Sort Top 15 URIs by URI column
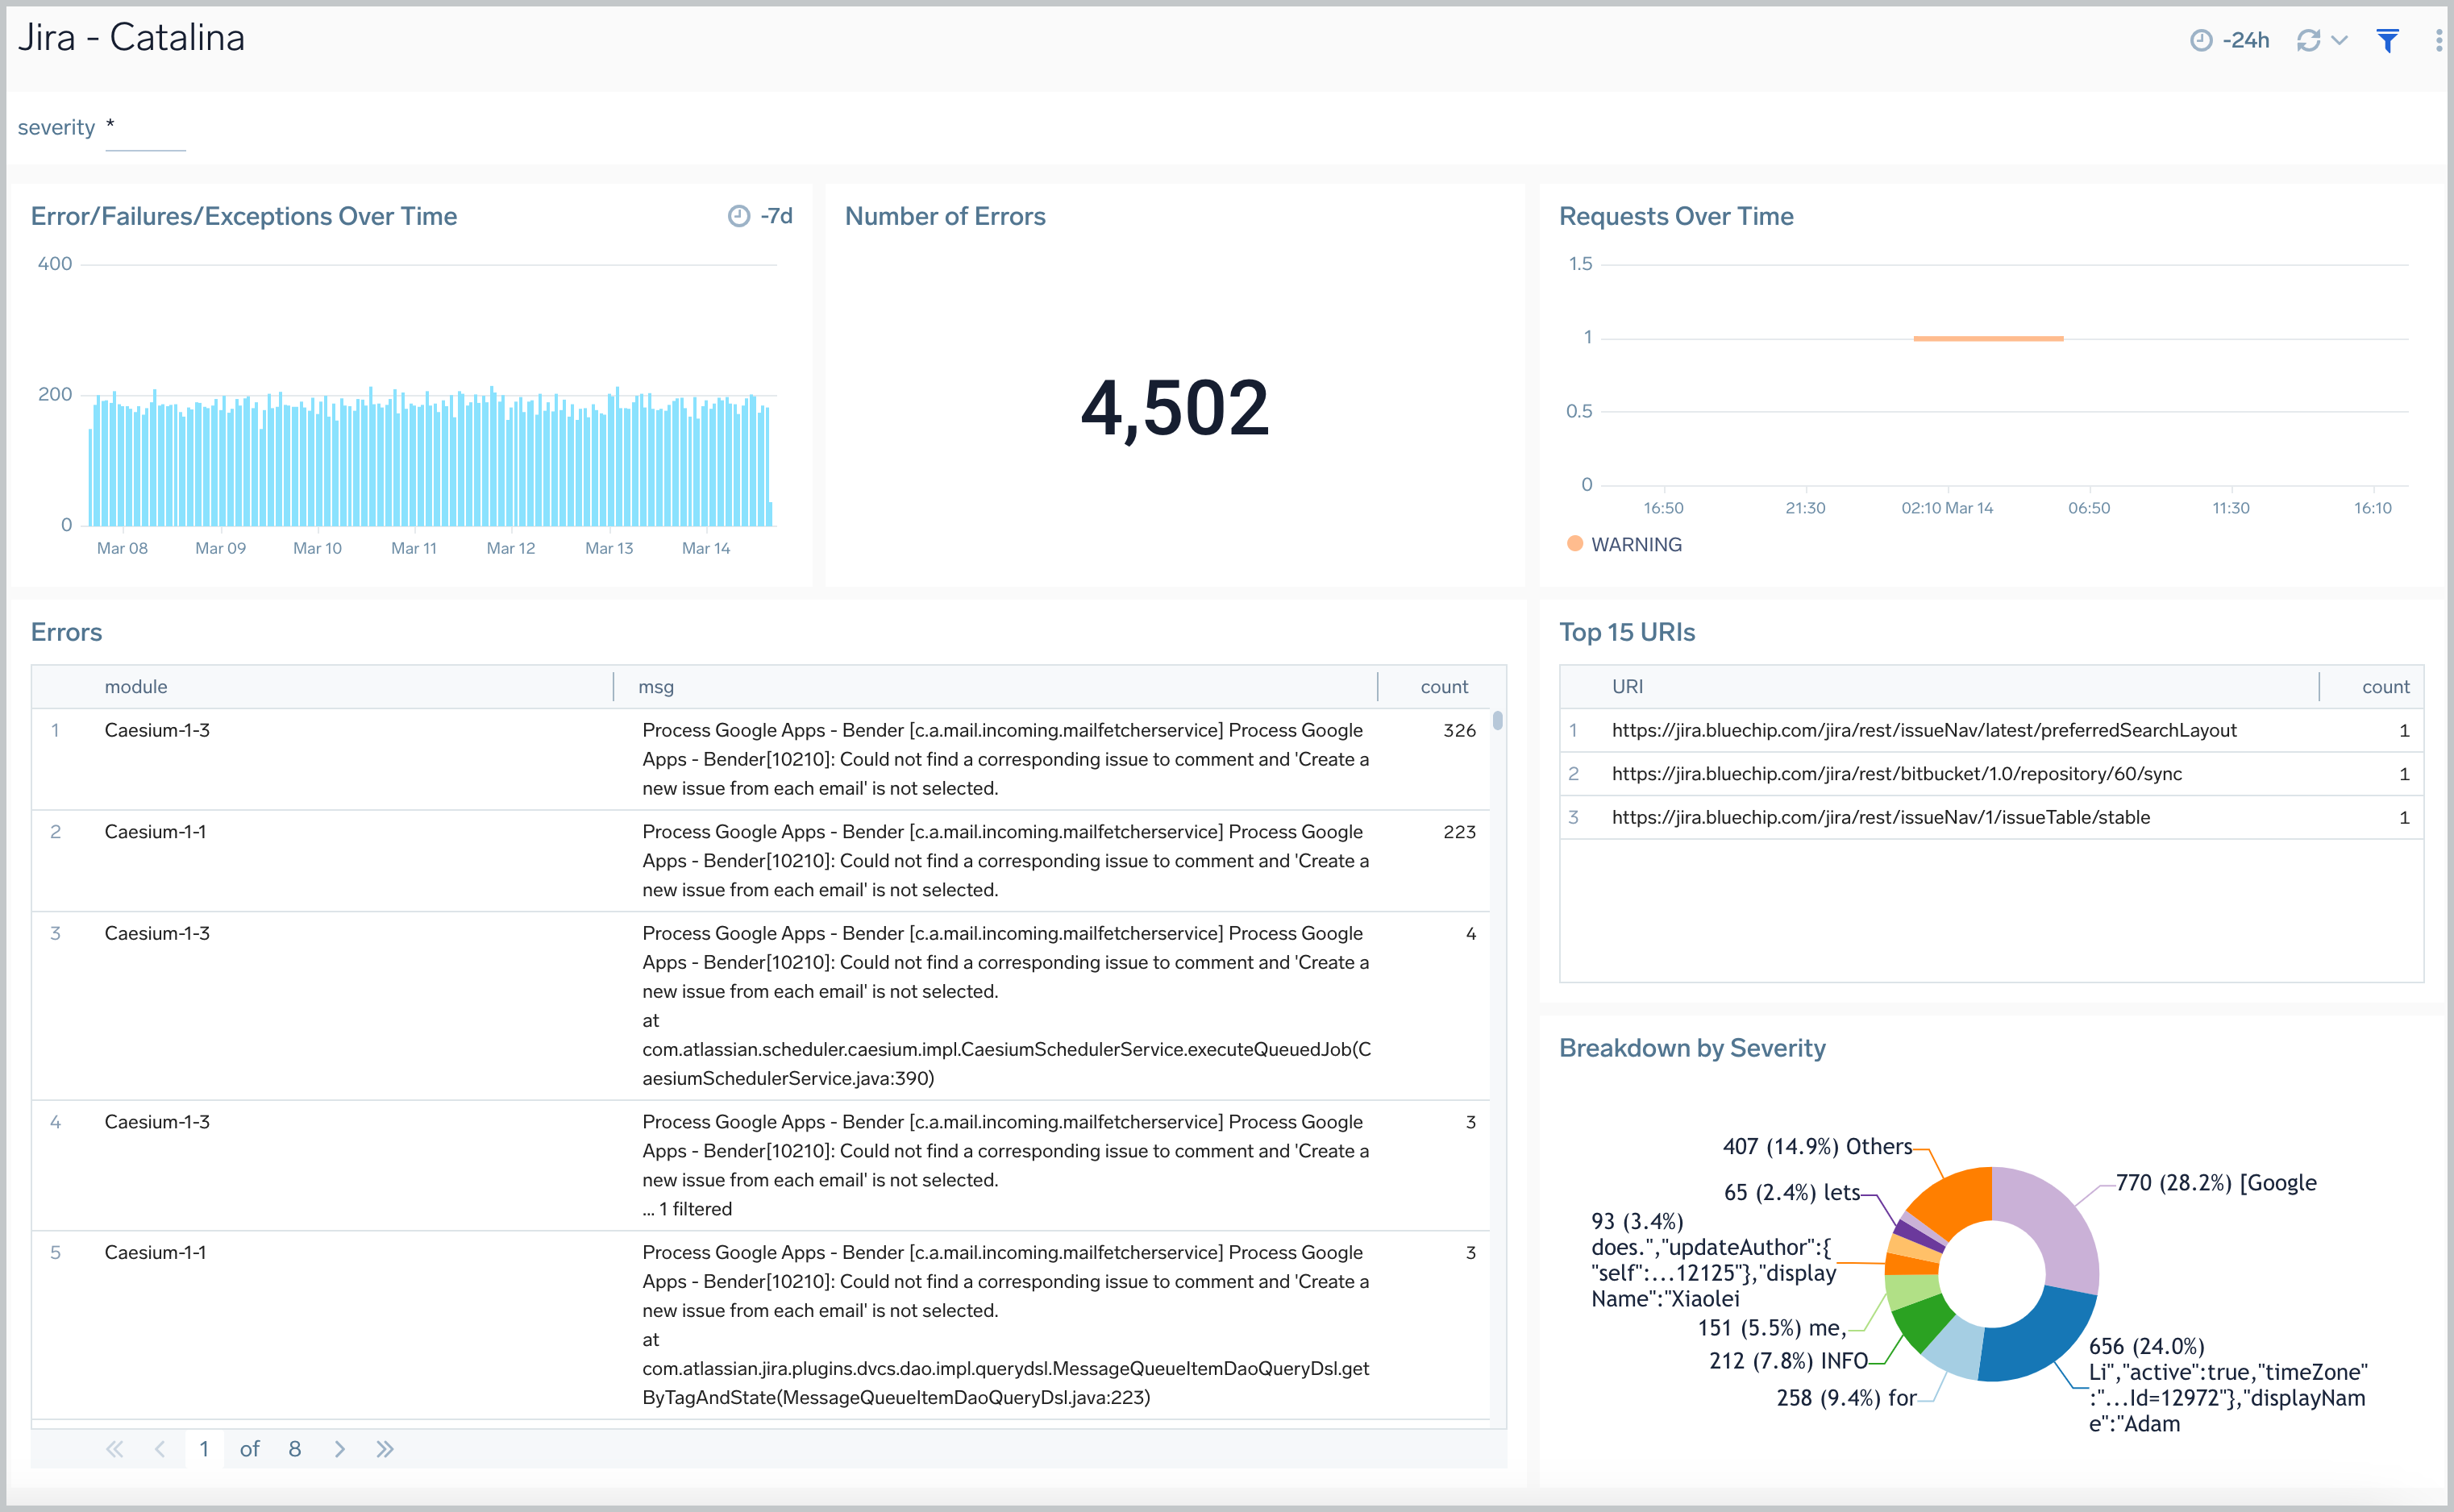The height and width of the screenshot is (1512, 2454). pyautogui.click(x=1627, y=686)
